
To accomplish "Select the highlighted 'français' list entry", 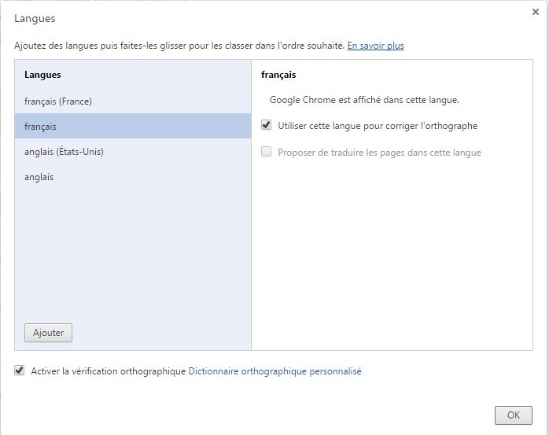I will coord(41,127).
